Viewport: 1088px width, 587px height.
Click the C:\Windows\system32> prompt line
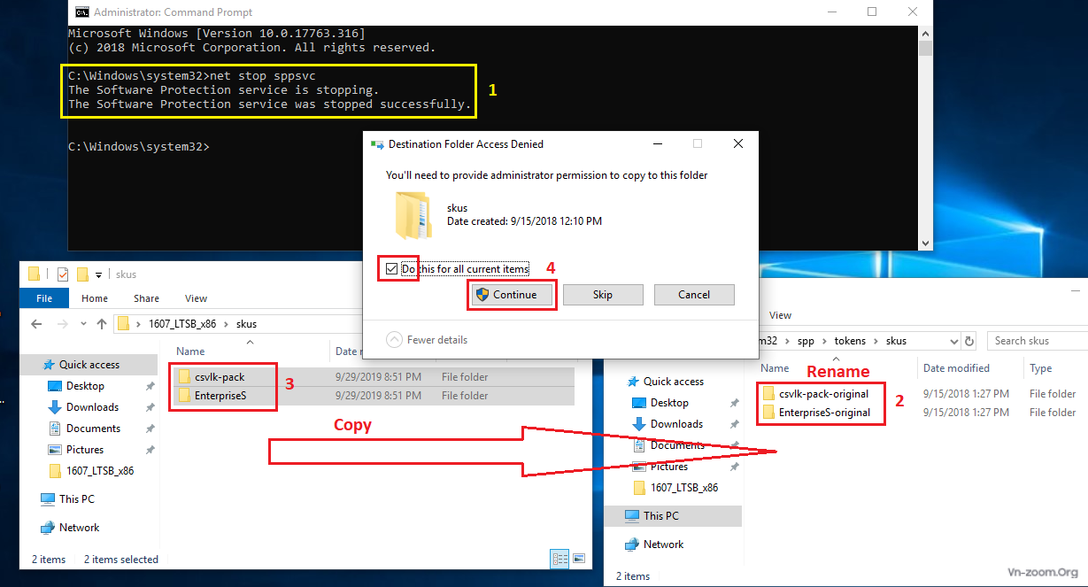pos(139,147)
